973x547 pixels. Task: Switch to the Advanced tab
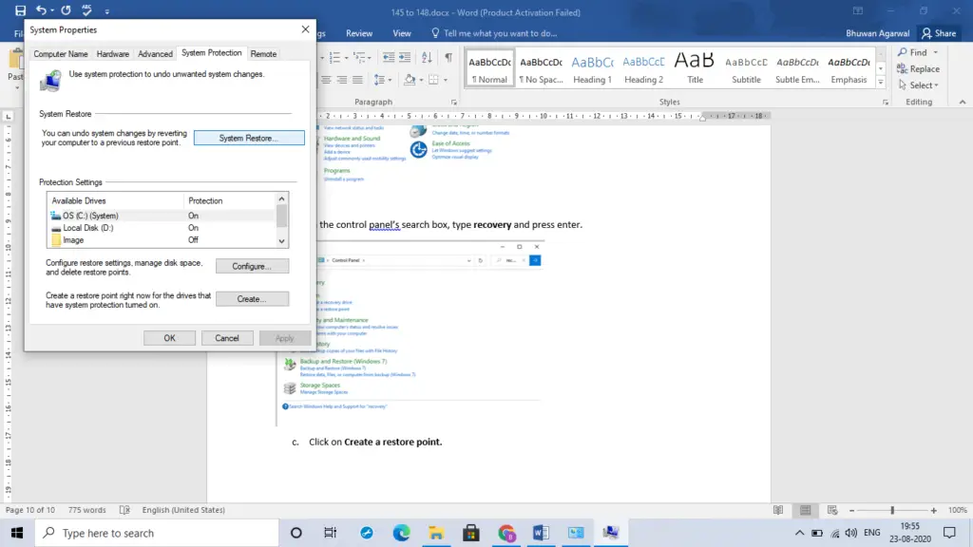point(155,54)
